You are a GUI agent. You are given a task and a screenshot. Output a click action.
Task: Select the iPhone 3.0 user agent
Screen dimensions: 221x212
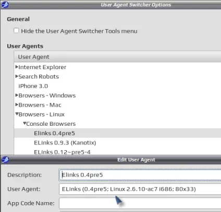click(x=33, y=86)
